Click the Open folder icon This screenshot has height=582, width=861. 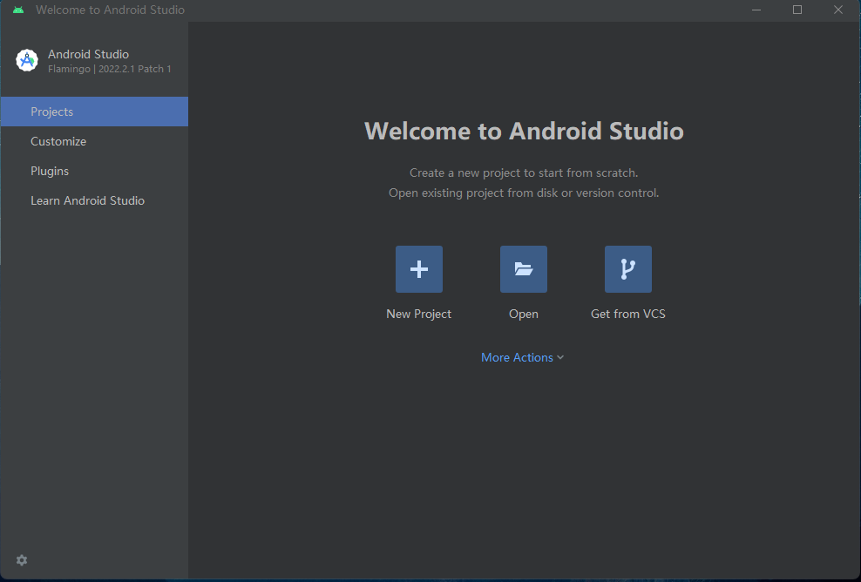point(523,269)
